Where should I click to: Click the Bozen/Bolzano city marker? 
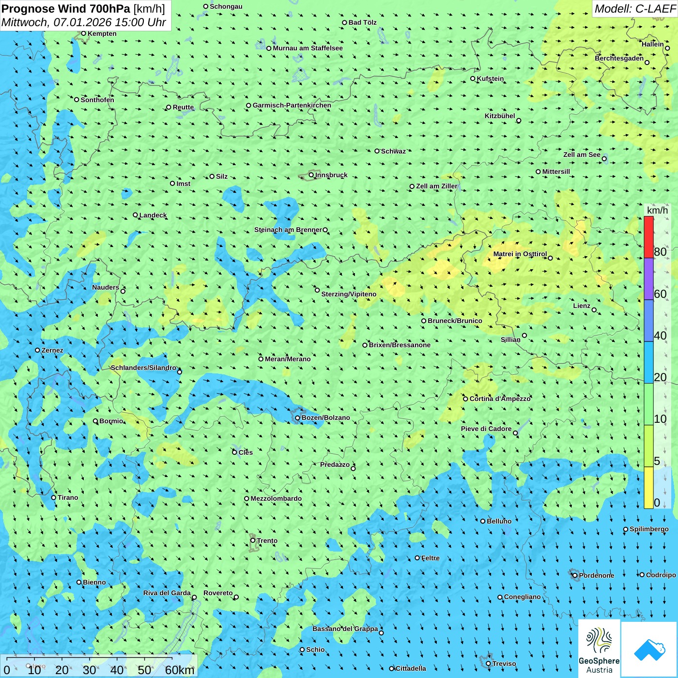click(x=298, y=417)
